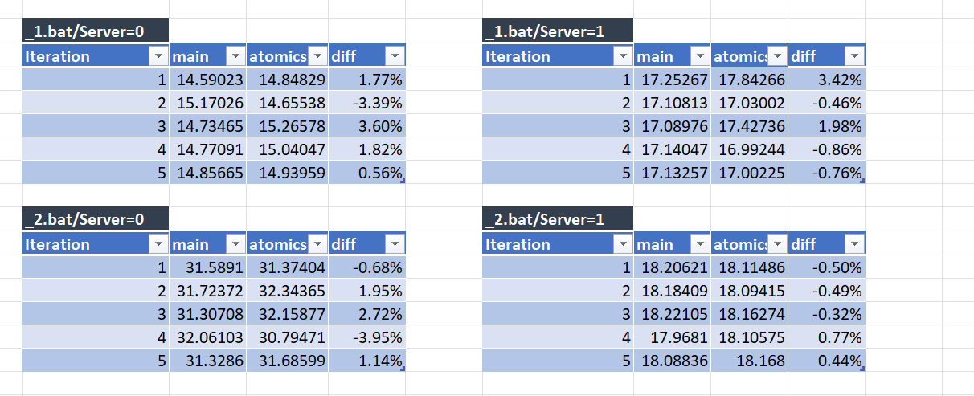Open diff filter dropdown in _2.bat/Server=1 table
The height and width of the screenshot is (396, 974).
[x=855, y=244]
